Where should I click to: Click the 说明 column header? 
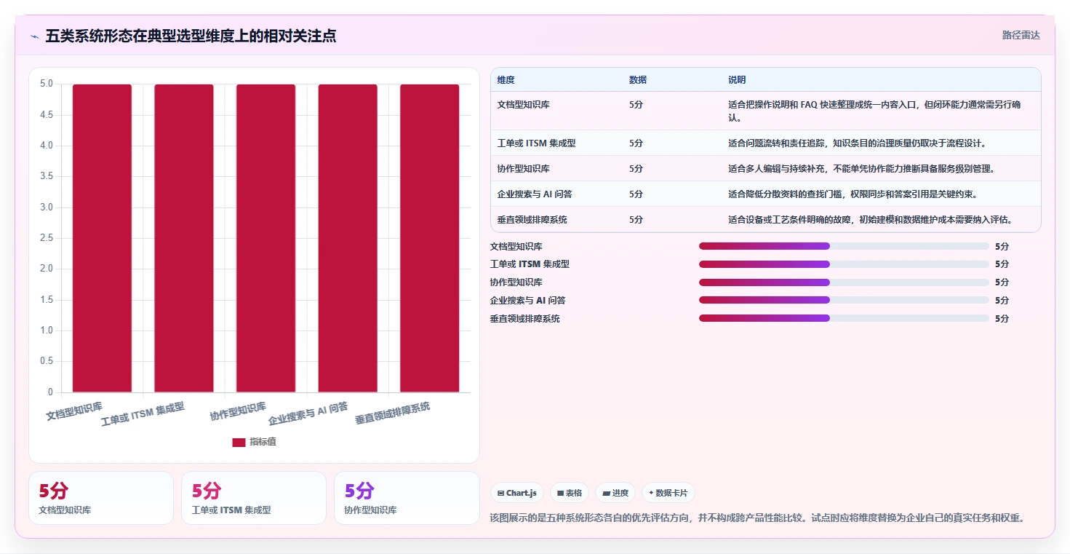737,80
